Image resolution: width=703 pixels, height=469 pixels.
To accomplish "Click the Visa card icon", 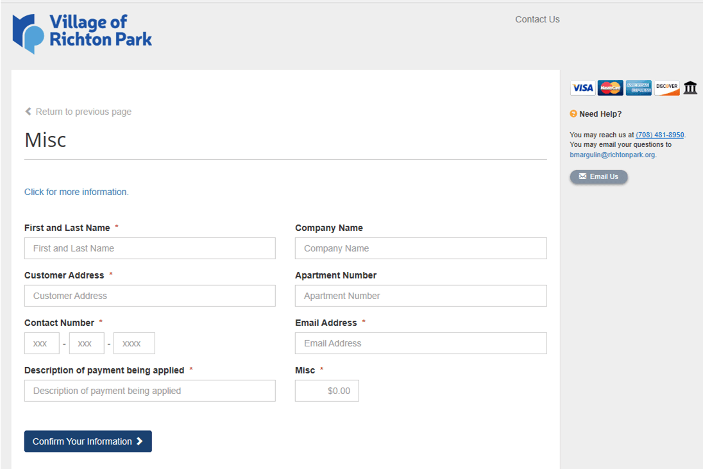I will click(582, 88).
